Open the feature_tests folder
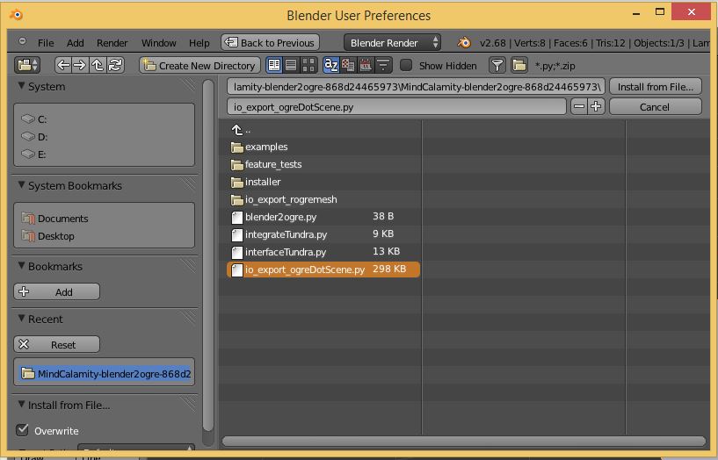The width and height of the screenshot is (718, 460). point(273,165)
